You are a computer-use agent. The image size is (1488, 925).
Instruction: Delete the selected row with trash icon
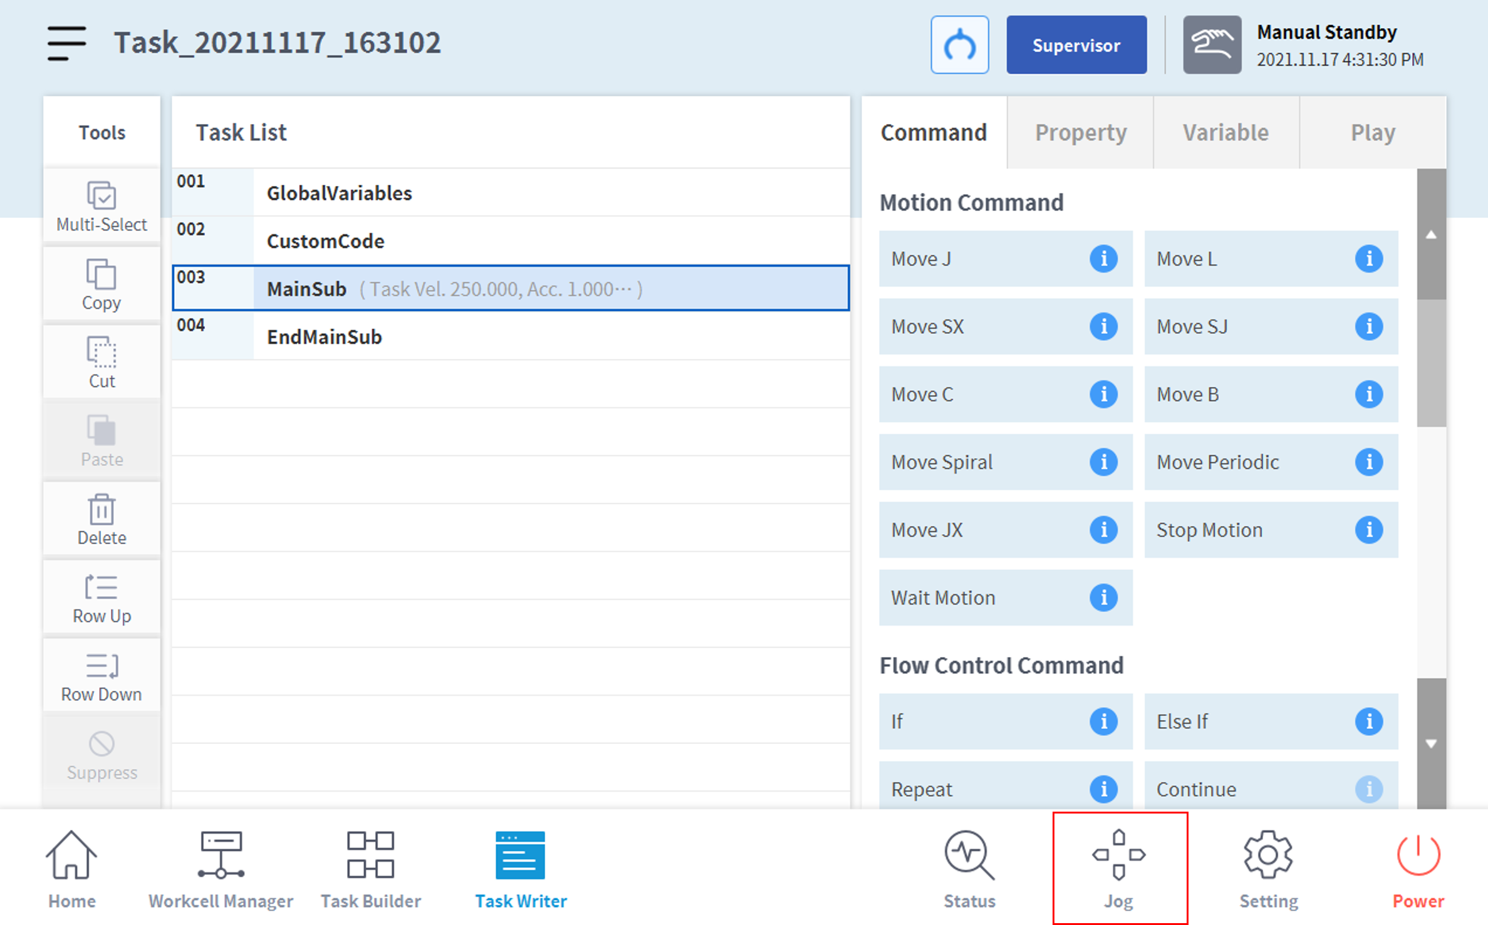click(x=101, y=510)
